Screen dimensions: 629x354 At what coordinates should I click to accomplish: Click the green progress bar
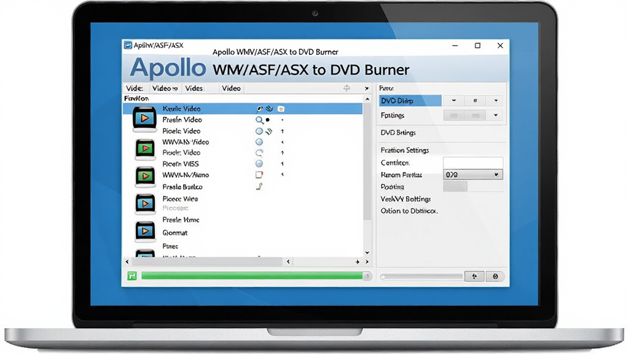pyautogui.click(x=252, y=276)
